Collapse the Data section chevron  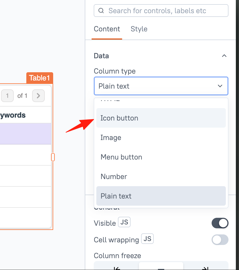(224, 56)
